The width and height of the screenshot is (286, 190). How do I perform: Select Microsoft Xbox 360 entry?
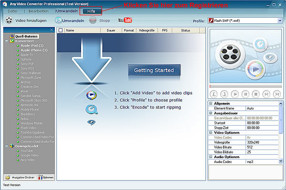click(34, 100)
